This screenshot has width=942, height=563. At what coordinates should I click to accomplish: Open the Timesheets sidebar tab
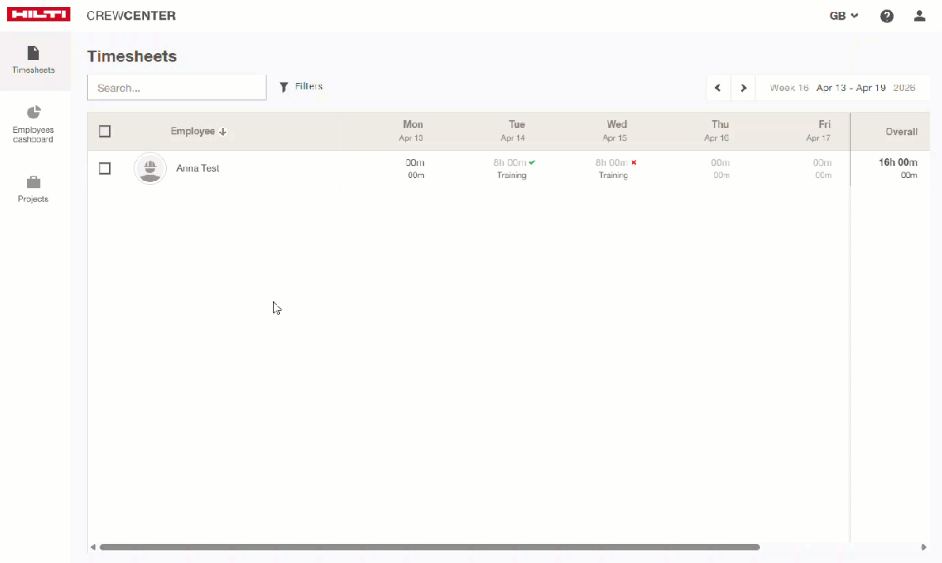[34, 60]
